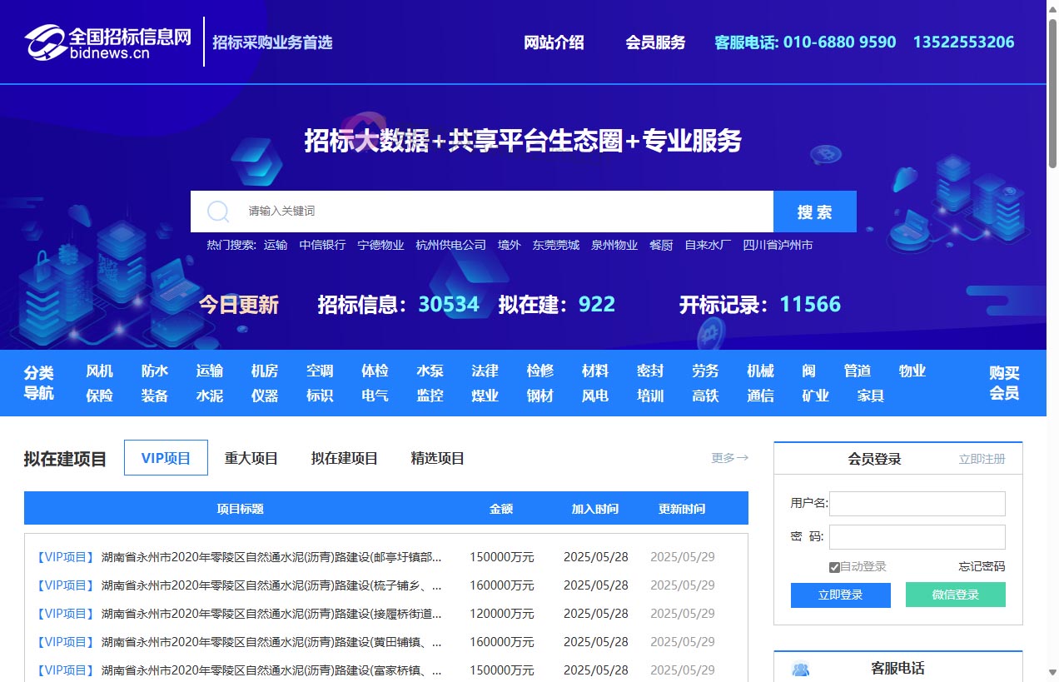Viewport: 1059px width, 682px height.
Task: Click the search magnifying glass icon
Action: pos(218,212)
